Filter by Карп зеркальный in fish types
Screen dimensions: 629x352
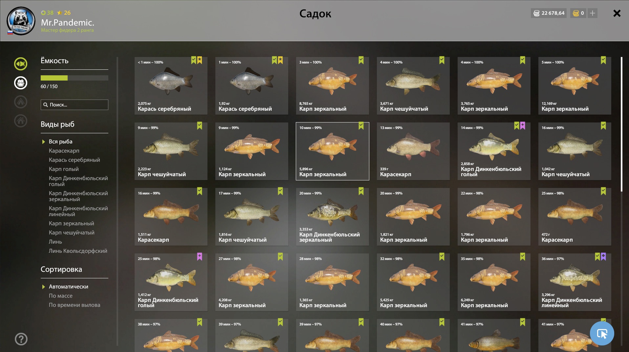[72, 223]
